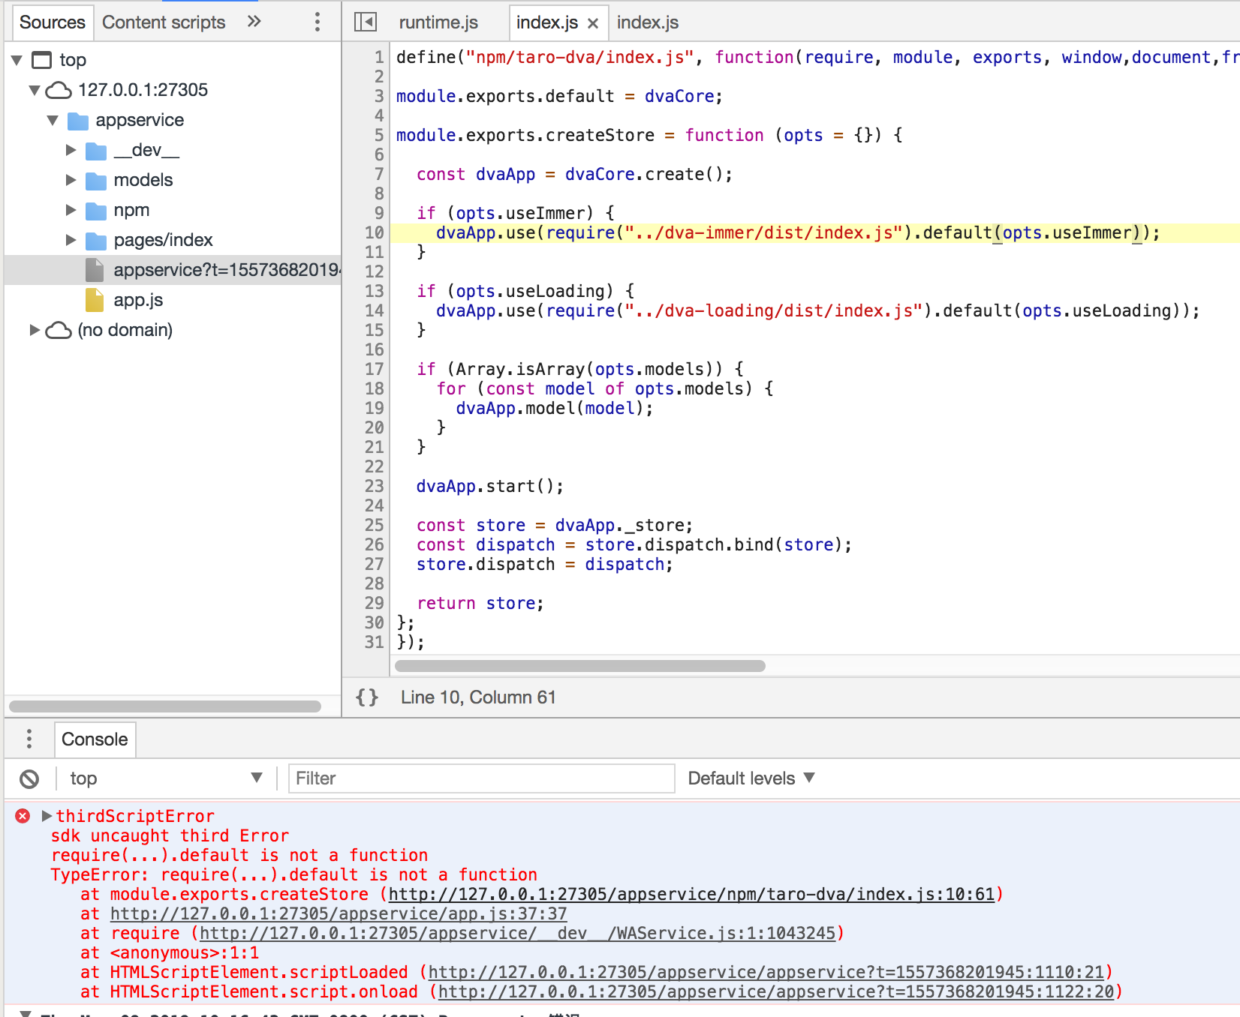Open the appservice/app.js:37:37 stack link
Image resolution: width=1240 pixels, height=1017 pixels.
[339, 913]
